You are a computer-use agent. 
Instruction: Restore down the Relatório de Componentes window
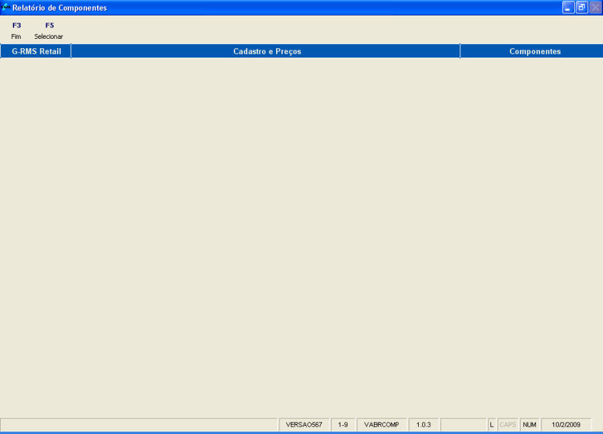pyautogui.click(x=582, y=7)
